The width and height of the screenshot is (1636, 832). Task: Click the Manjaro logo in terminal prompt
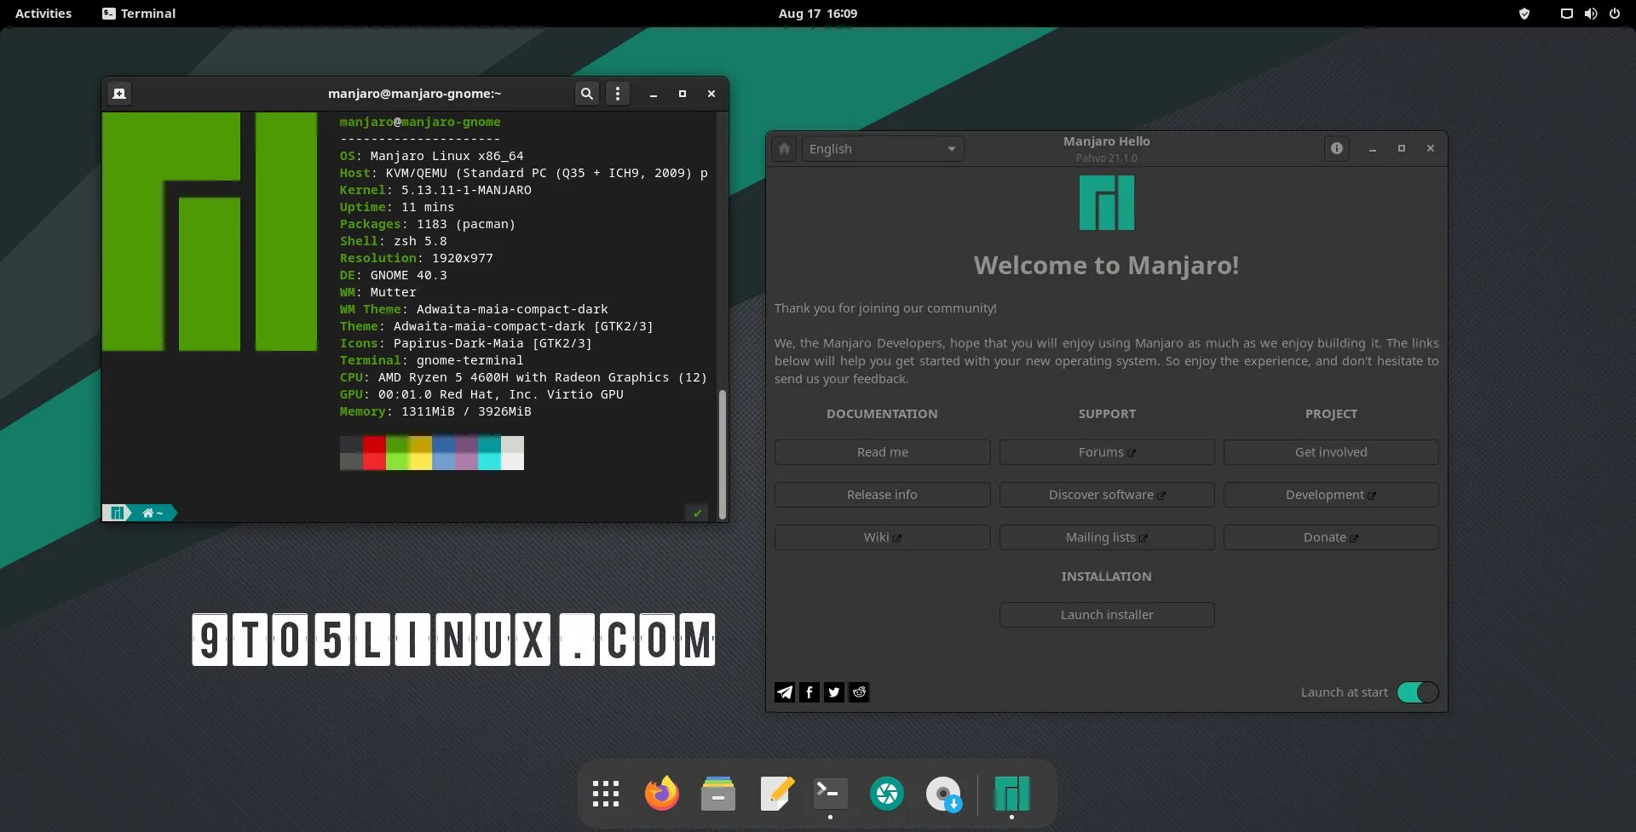[x=116, y=513]
